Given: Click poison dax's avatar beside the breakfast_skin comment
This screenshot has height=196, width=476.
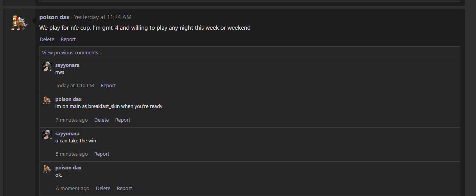Looking at the screenshot, I should coord(47,101).
